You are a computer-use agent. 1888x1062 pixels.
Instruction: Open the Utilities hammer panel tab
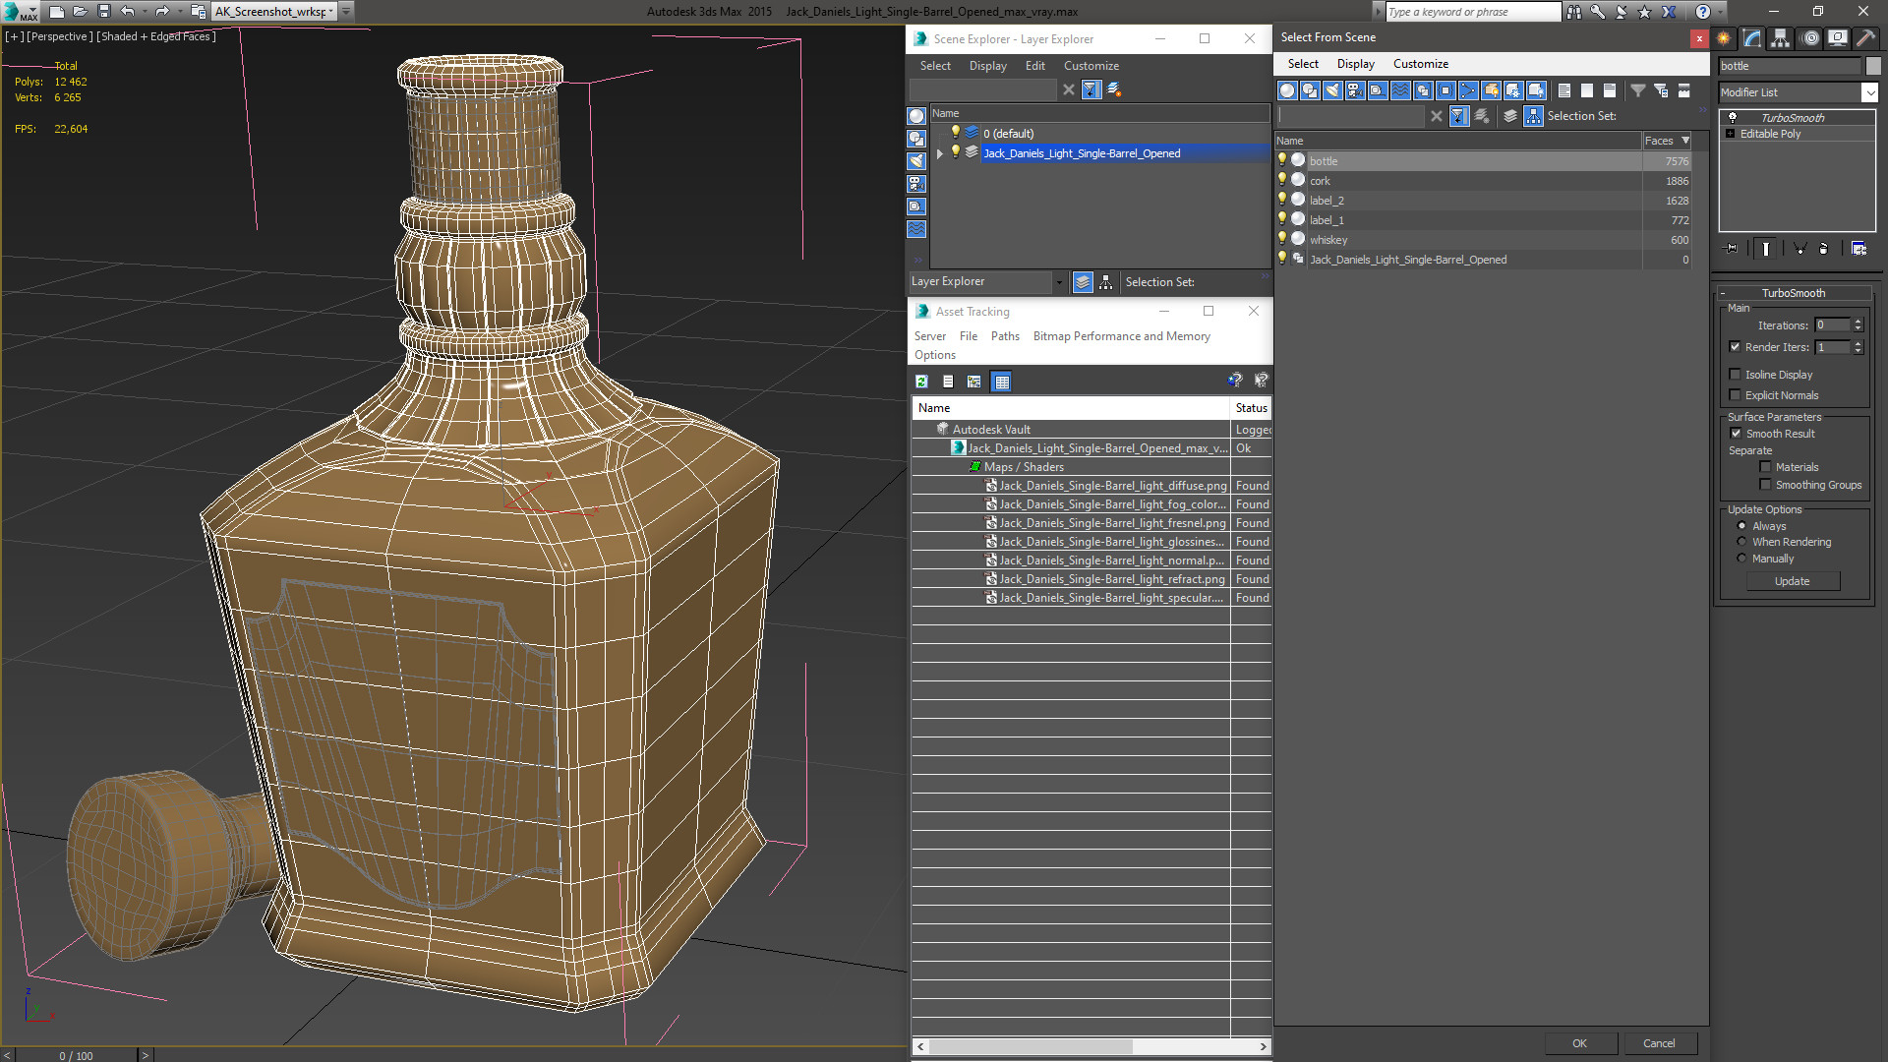click(x=1865, y=38)
